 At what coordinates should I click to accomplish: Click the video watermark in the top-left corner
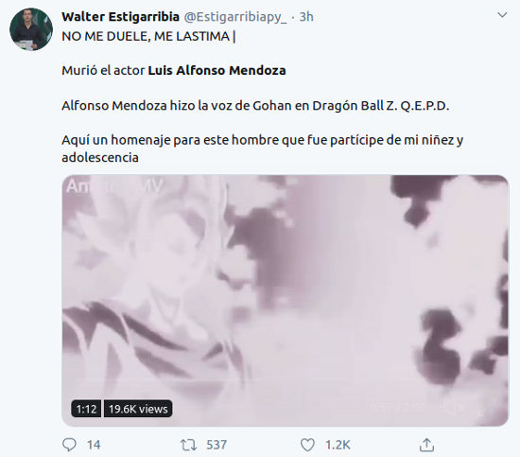[x=114, y=186]
